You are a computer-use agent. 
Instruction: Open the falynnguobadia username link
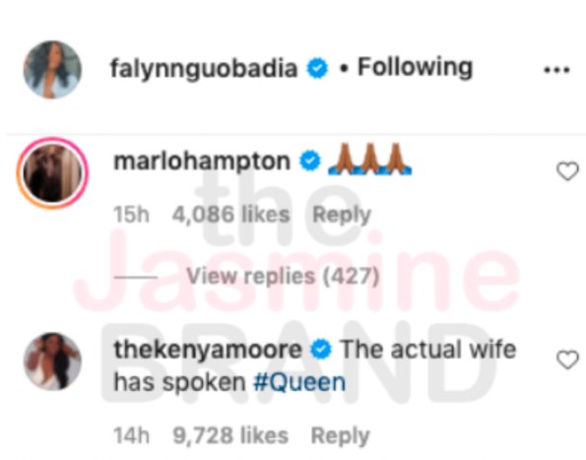click(204, 69)
